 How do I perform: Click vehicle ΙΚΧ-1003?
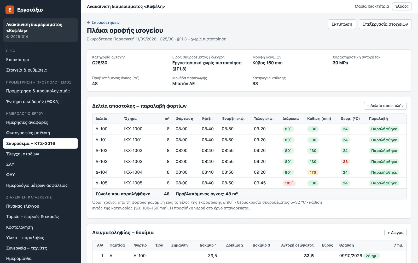tap(133, 162)
